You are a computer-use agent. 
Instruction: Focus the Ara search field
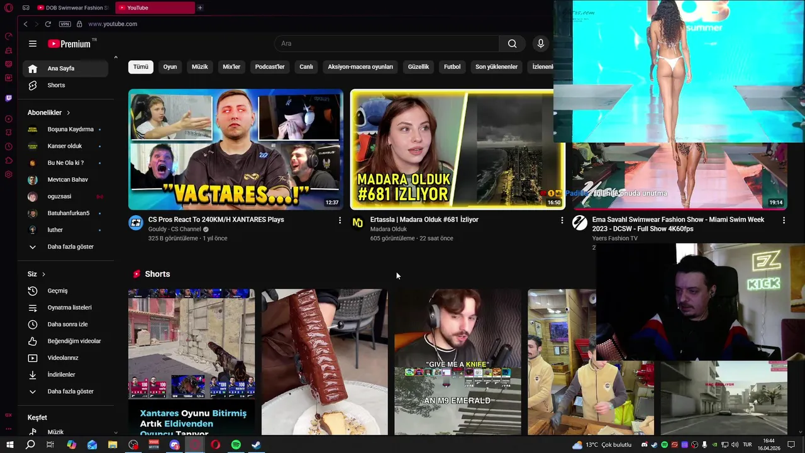387,43
